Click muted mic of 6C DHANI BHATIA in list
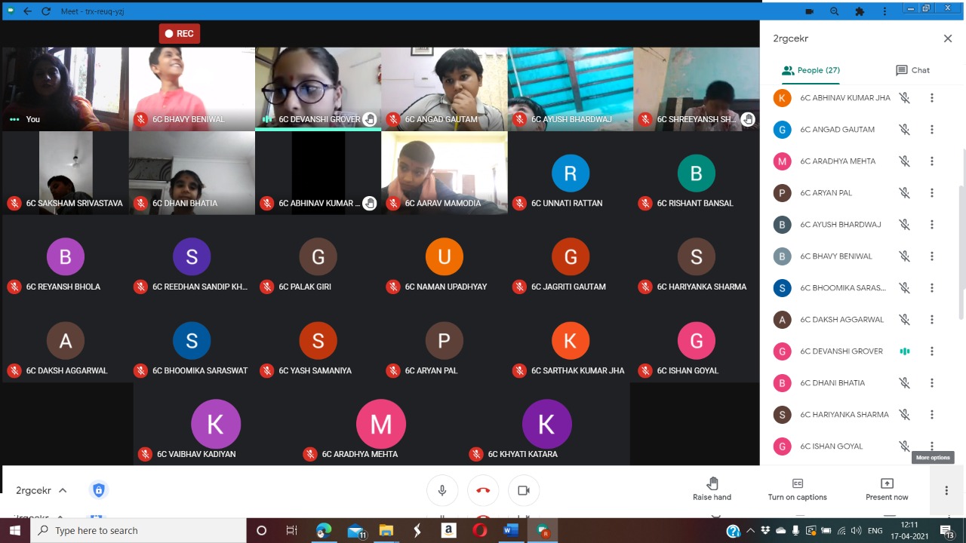 point(904,383)
